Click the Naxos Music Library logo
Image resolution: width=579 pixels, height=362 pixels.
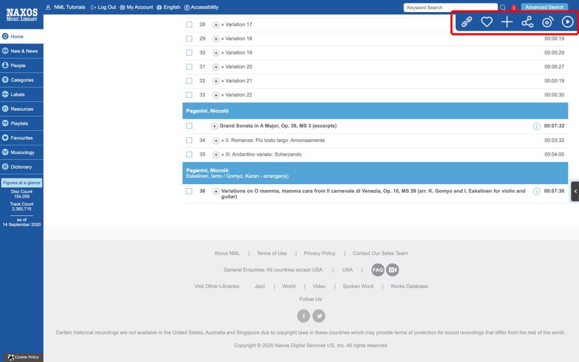[22, 15]
